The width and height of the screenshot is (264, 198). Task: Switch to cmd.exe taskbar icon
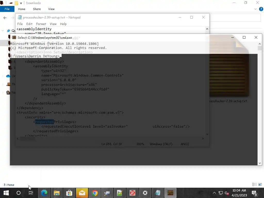[x=170, y=193]
